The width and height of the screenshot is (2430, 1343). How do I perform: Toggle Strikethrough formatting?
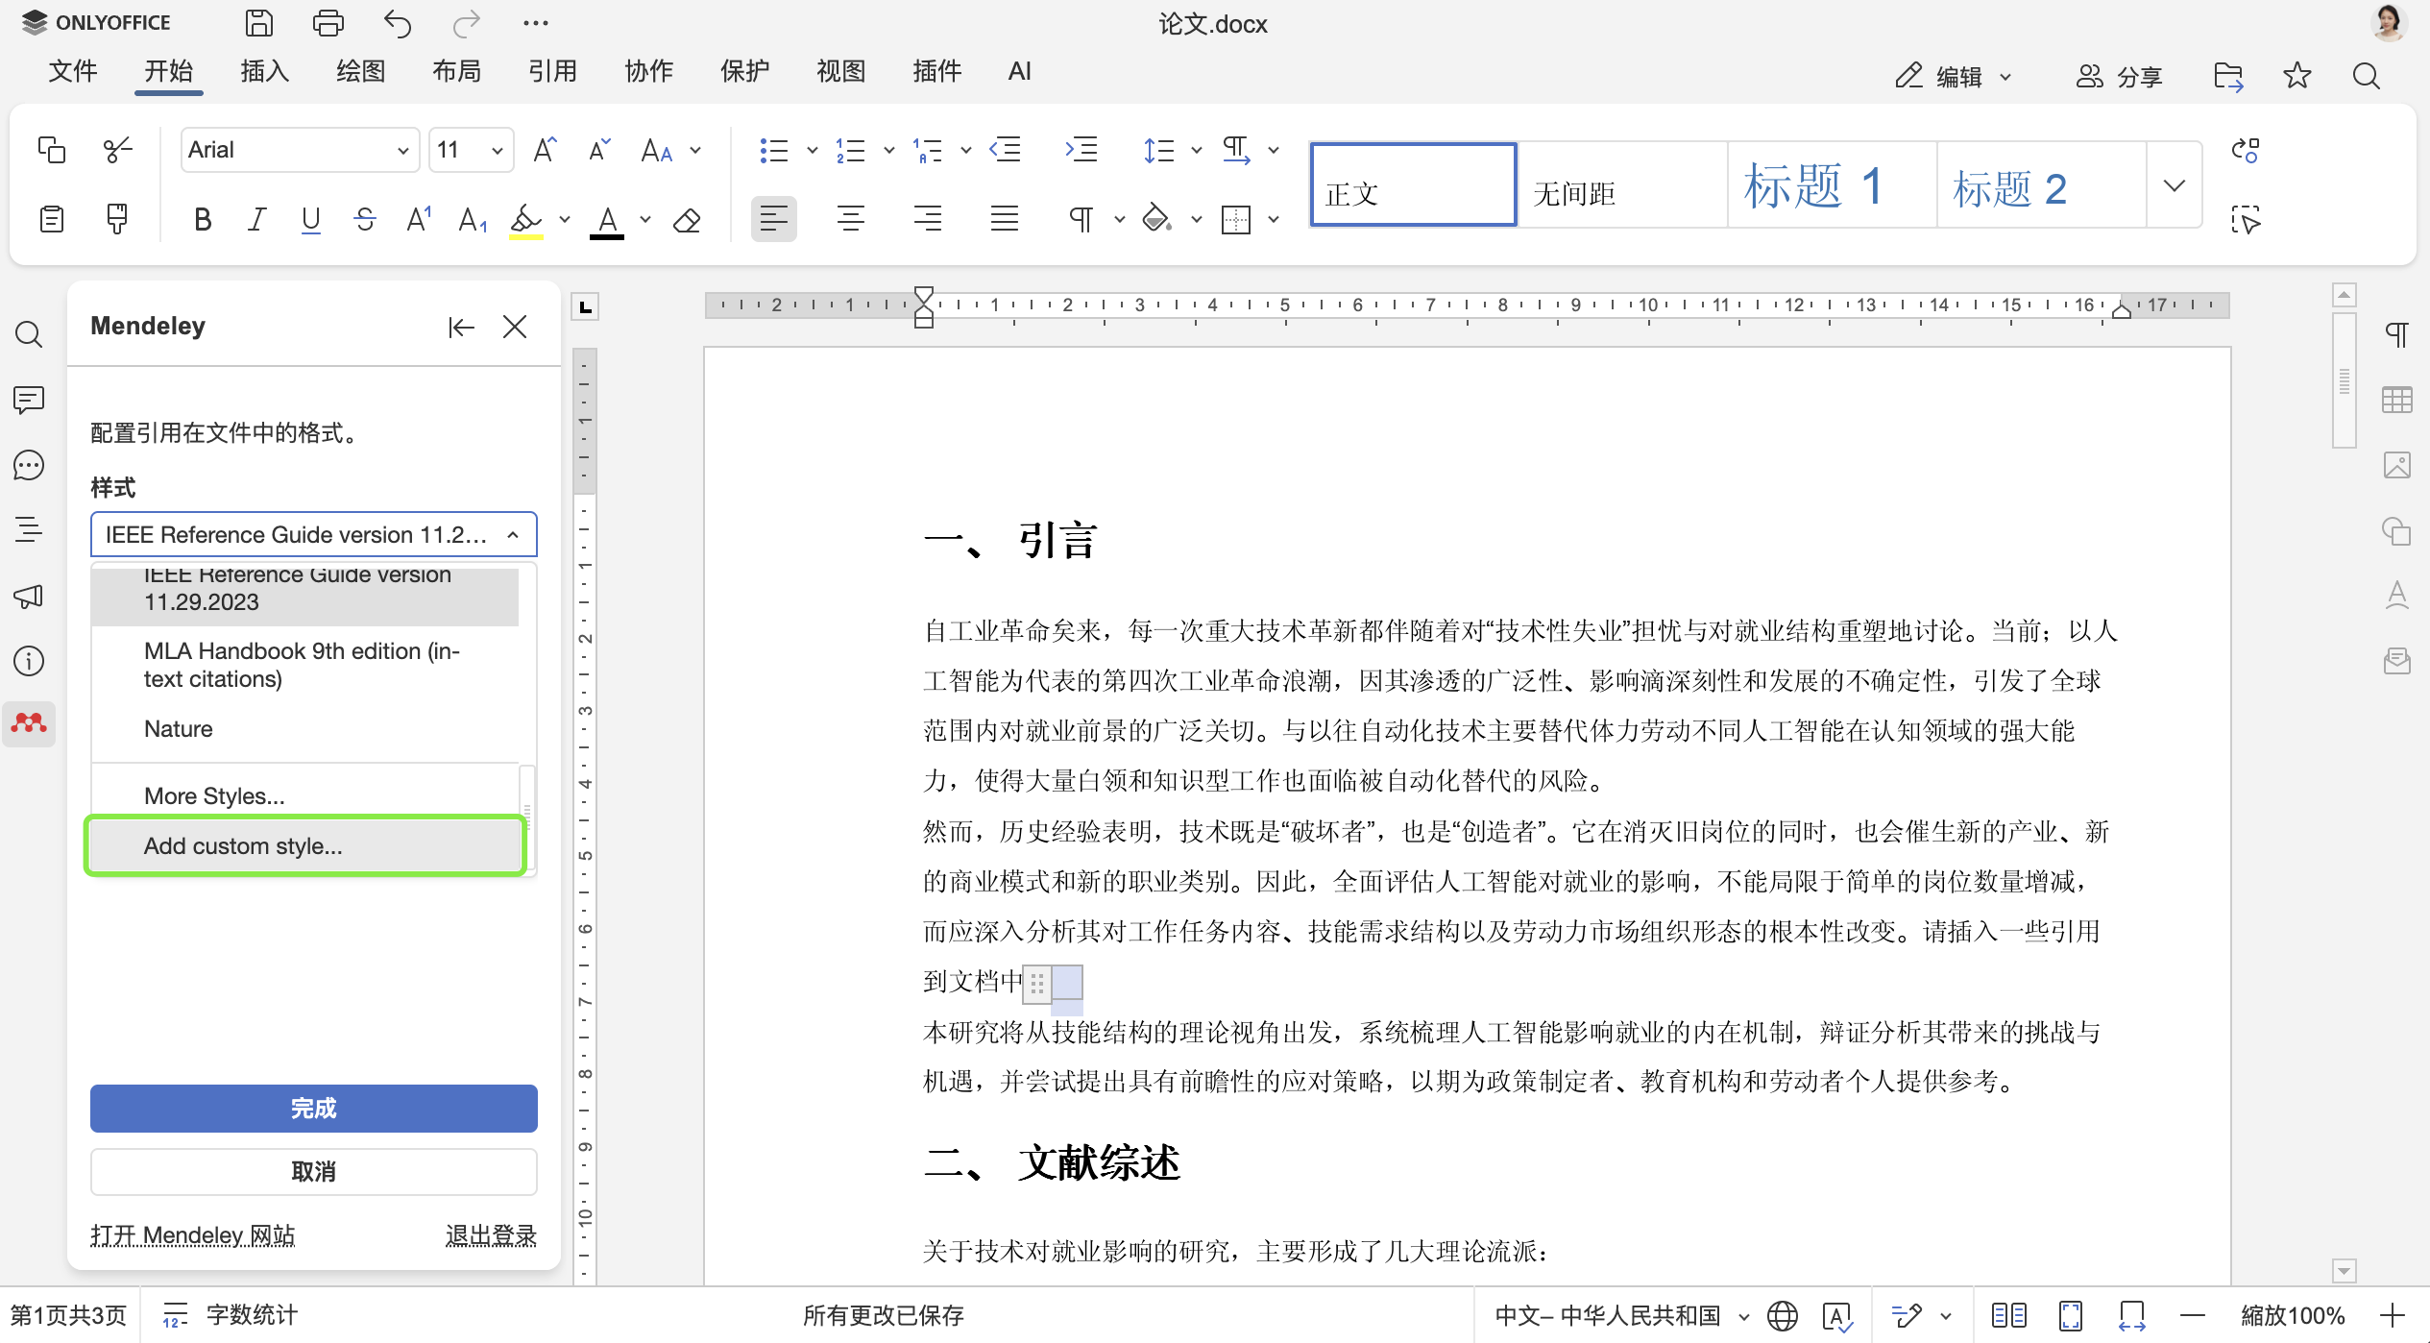click(365, 220)
